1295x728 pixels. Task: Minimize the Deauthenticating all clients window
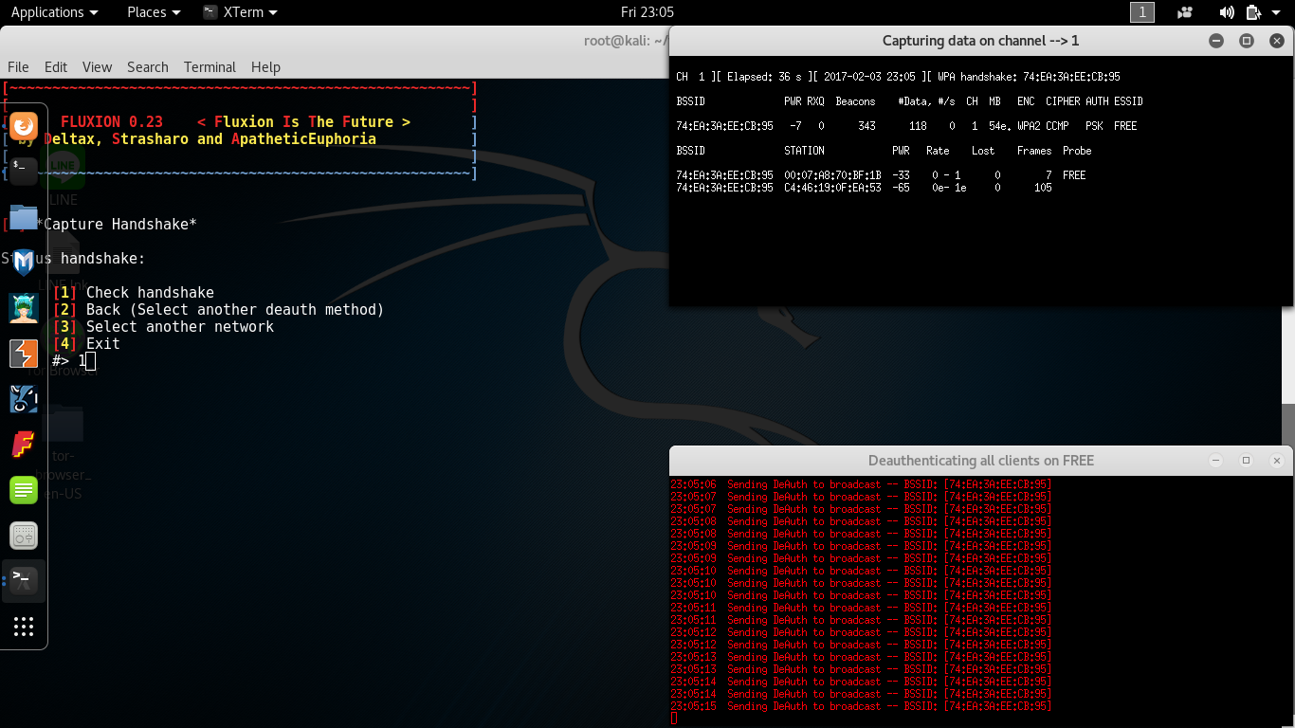[x=1216, y=461]
